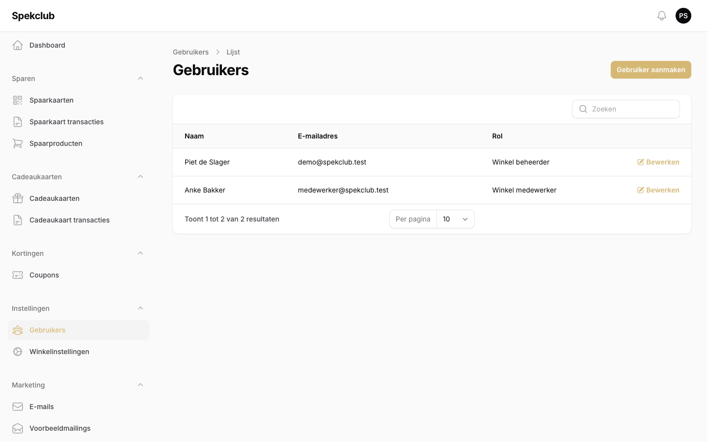Collapse the Marketing sidebar group

click(x=140, y=385)
